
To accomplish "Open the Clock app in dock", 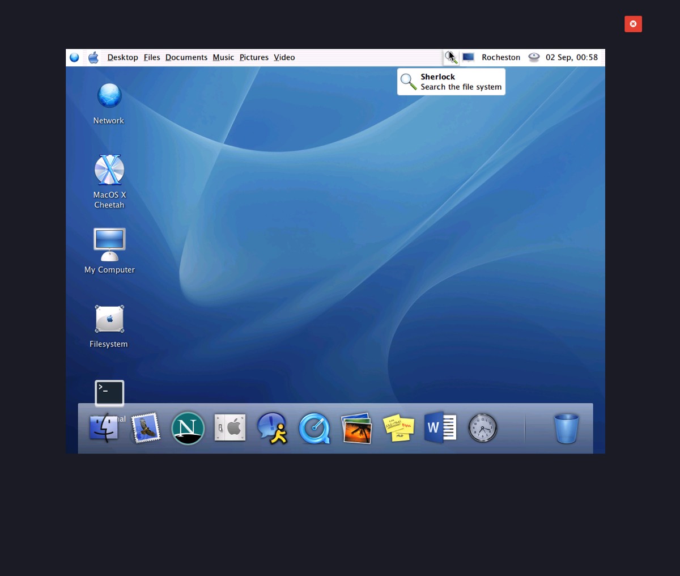I will [x=482, y=428].
